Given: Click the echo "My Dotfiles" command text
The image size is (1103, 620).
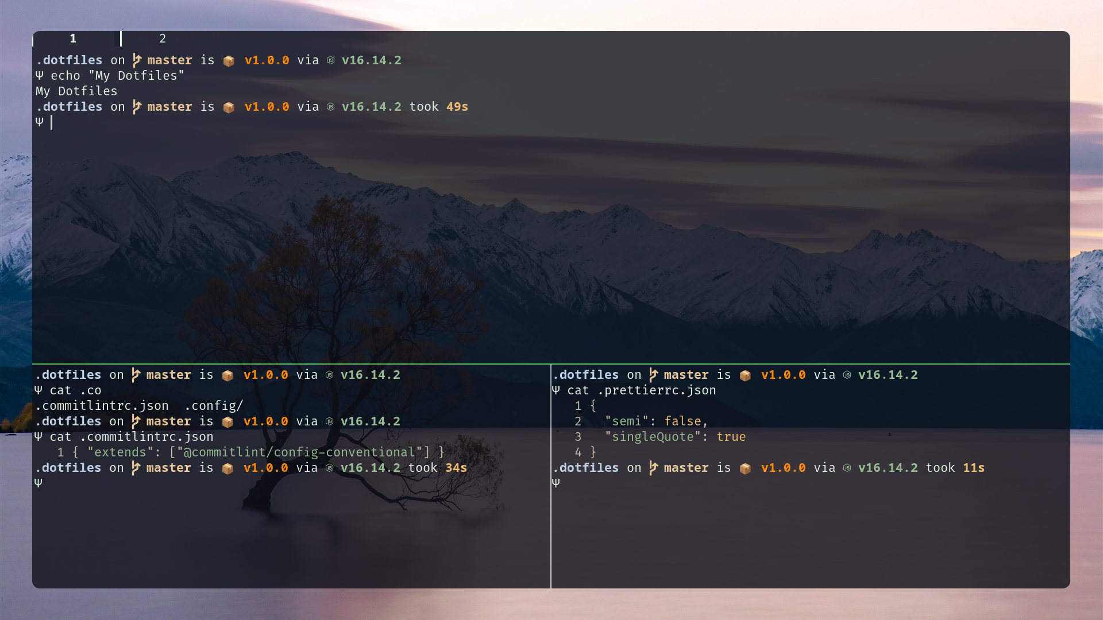Looking at the screenshot, I should [118, 76].
